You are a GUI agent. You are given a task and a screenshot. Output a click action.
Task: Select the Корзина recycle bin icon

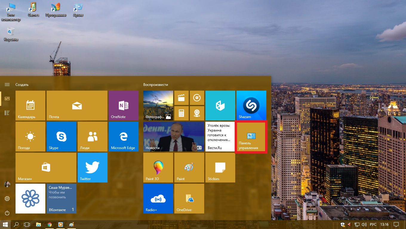pyautogui.click(x=11, y=34)
